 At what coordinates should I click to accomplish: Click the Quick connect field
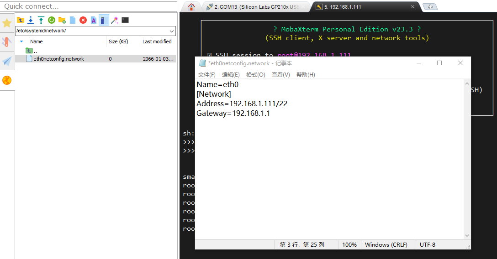point(89,6)
